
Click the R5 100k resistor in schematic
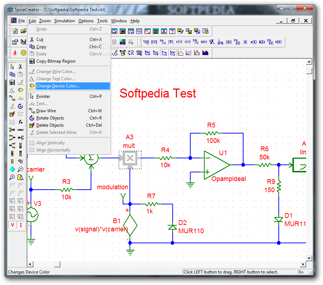[x=211, y=134]
